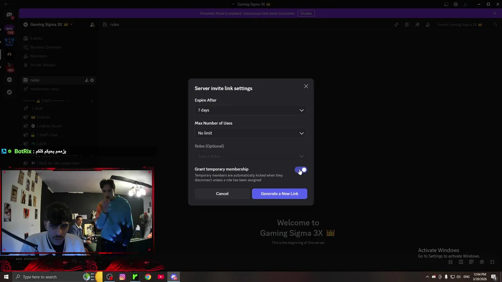Open the Windows notification center icon
This screenshot has width=502, height=282.
(x=494, y=277)
